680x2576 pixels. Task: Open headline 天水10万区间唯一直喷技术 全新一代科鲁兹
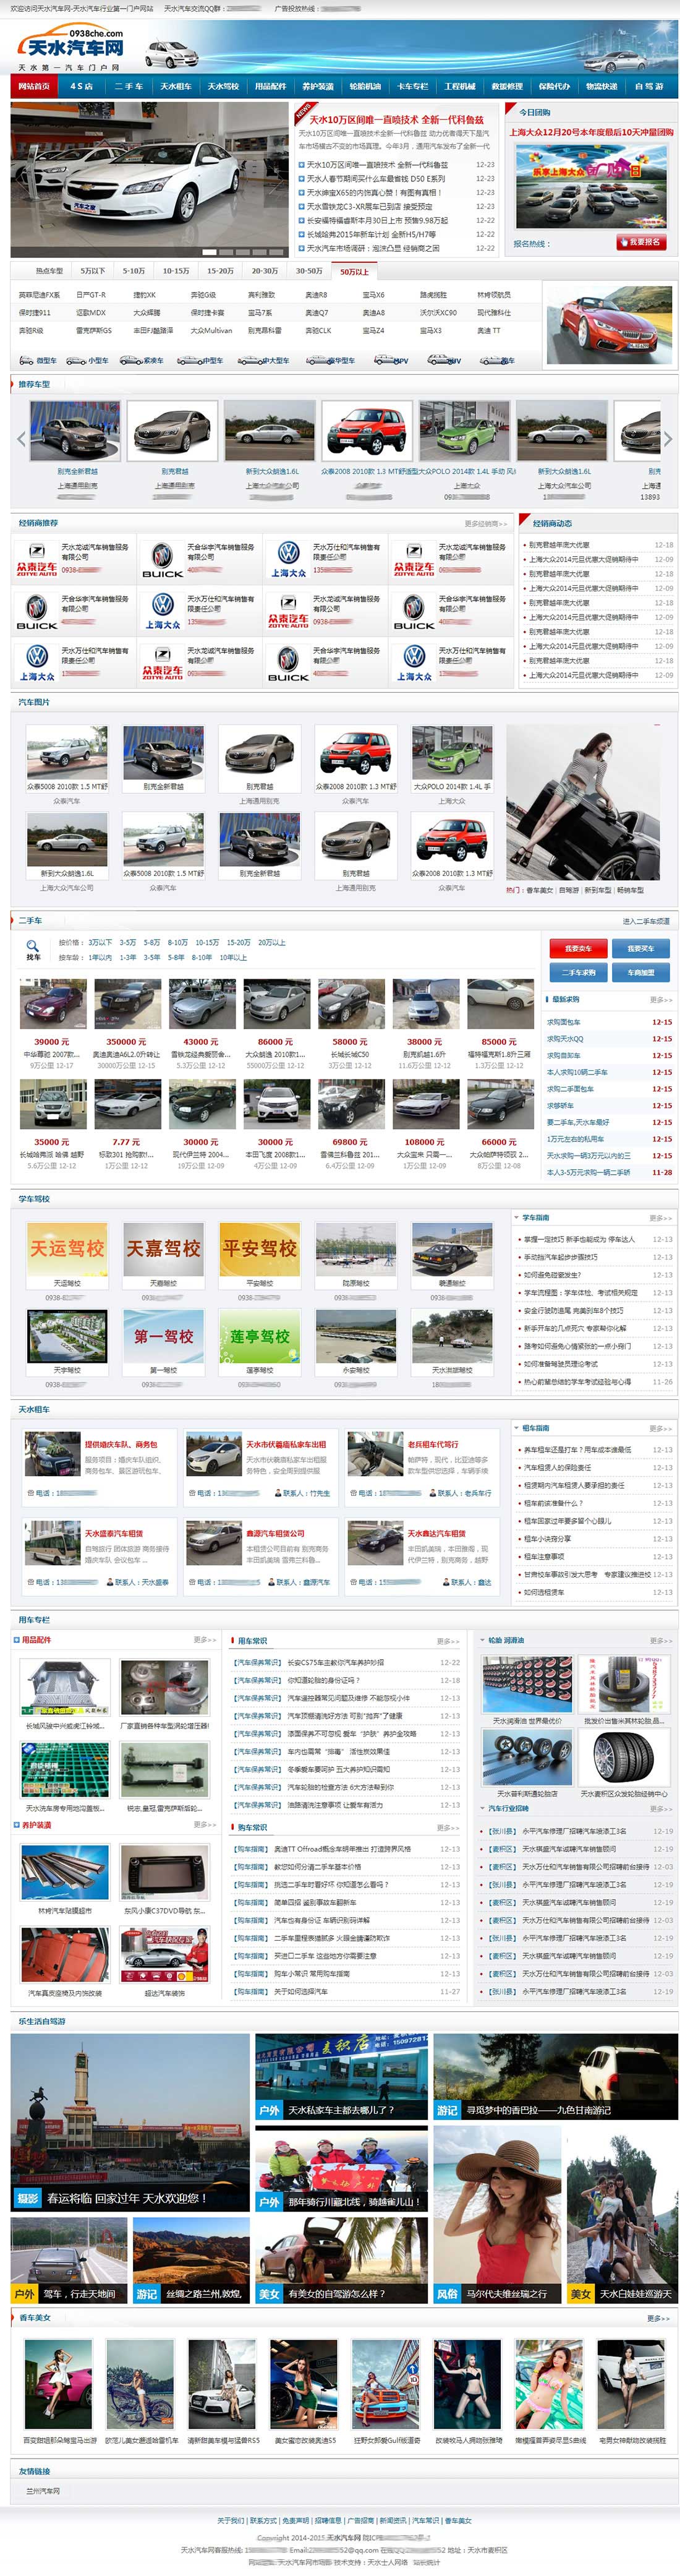[396, 119]
